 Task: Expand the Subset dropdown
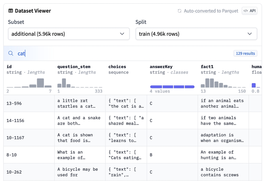[x=69, y=34]
